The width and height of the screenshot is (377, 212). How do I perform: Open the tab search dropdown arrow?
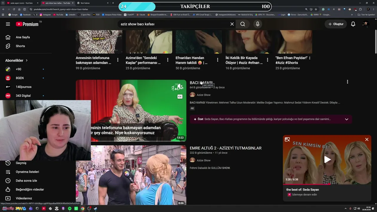coord(3,3)
